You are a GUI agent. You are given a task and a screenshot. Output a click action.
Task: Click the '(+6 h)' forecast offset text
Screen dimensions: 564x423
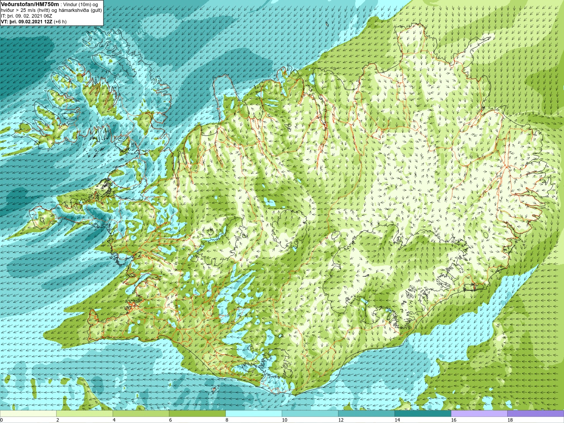pos(60,22)
